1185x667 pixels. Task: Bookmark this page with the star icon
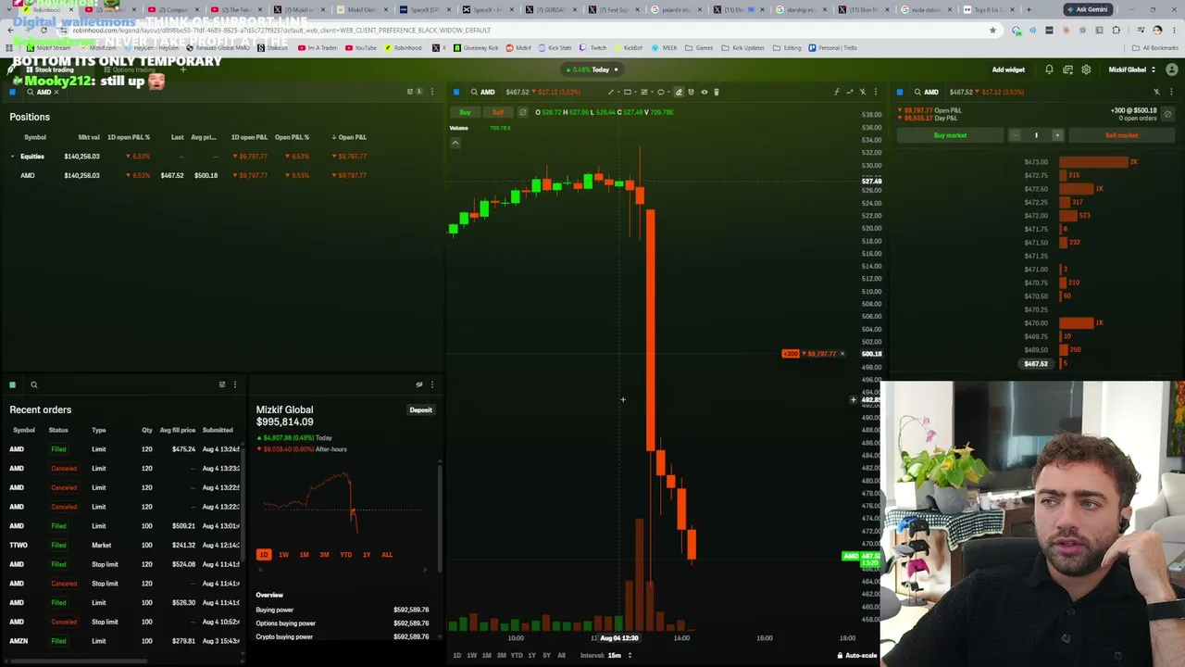(x=993, y=30)
